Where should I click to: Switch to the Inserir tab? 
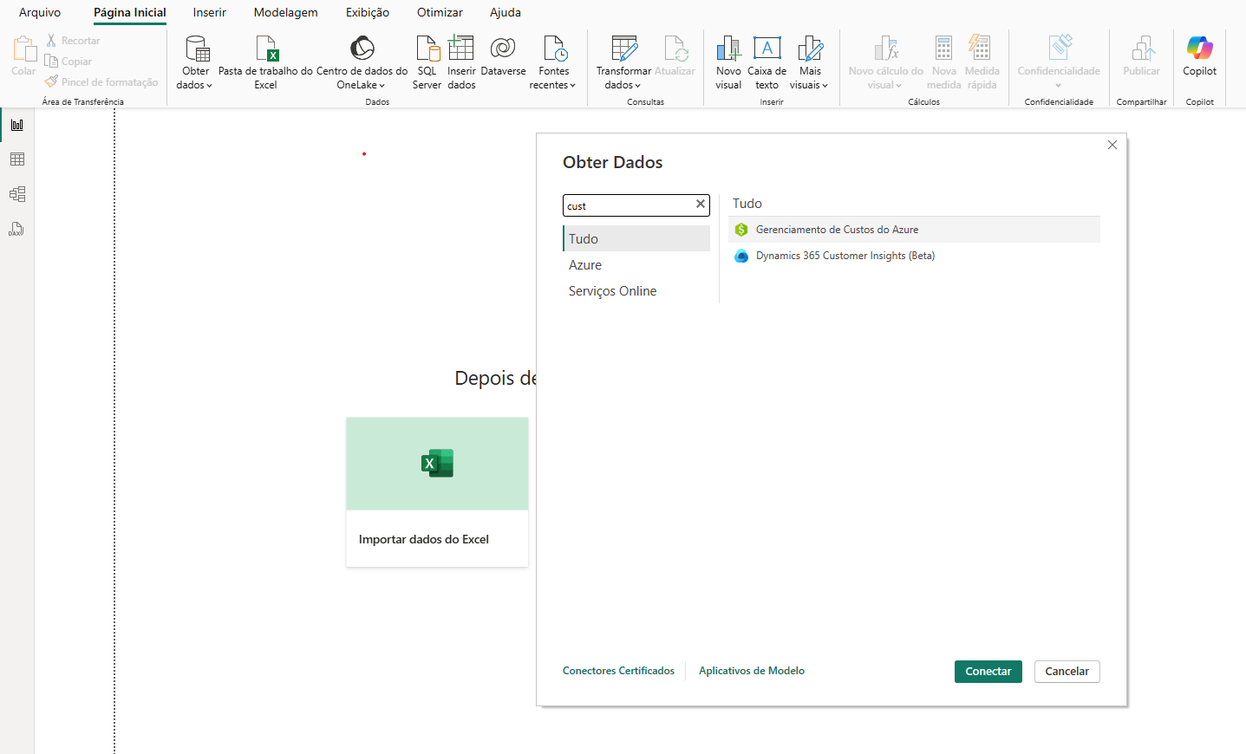click(x=210, y=13)
